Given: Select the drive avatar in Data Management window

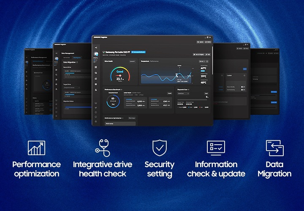Looking at the screenshot, I should 57,59.
